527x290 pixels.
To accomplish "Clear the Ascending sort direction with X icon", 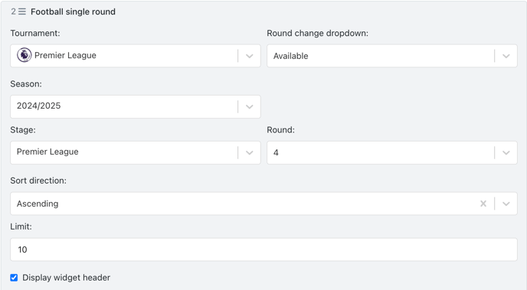I will point(483,204).
